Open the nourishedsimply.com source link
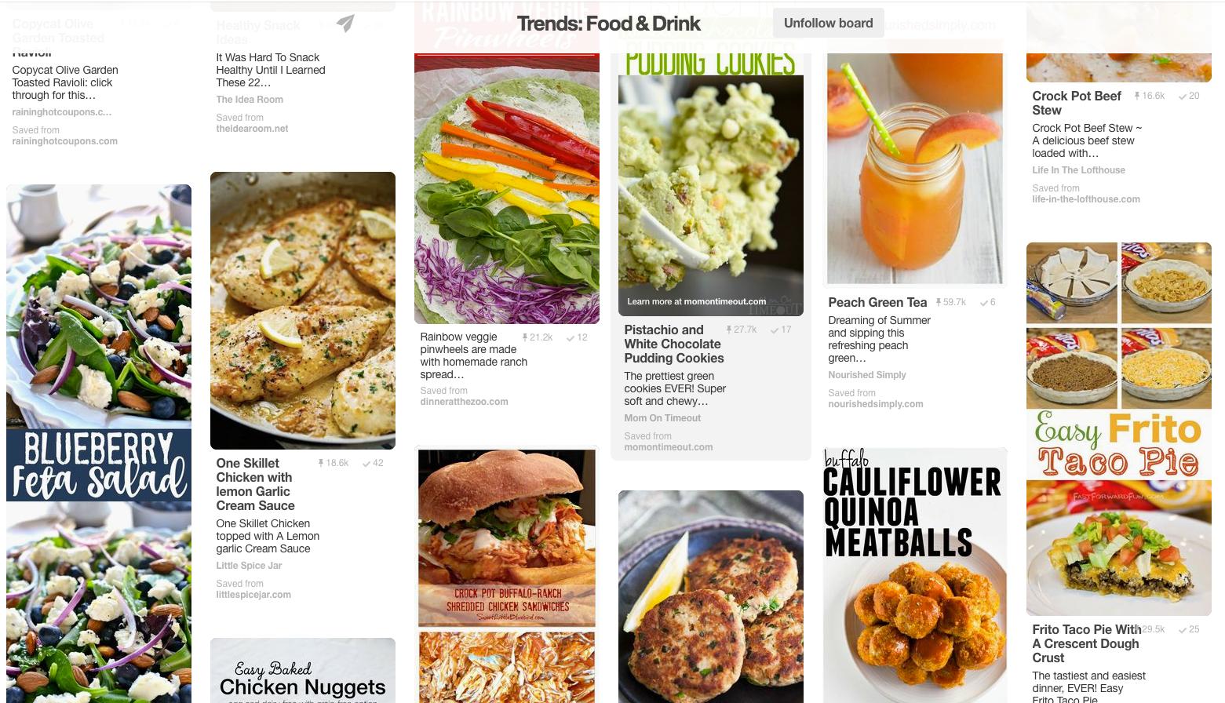1225x703 pixels. [x=875, y=404]
